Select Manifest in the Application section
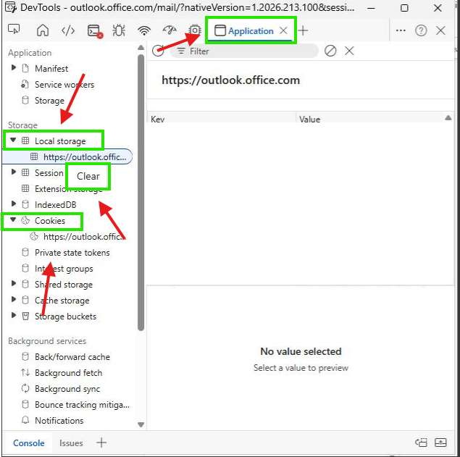This screenshot has width=460, height=457. coord(51,69)
